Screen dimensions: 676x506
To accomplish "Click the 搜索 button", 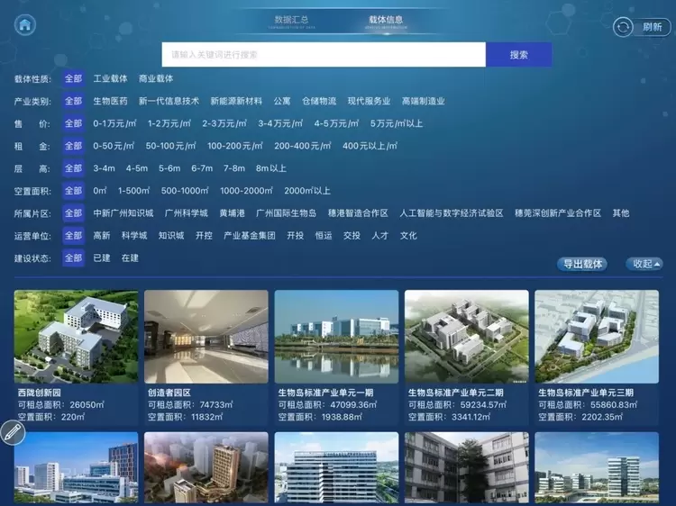I will click(x=518, y=55).
